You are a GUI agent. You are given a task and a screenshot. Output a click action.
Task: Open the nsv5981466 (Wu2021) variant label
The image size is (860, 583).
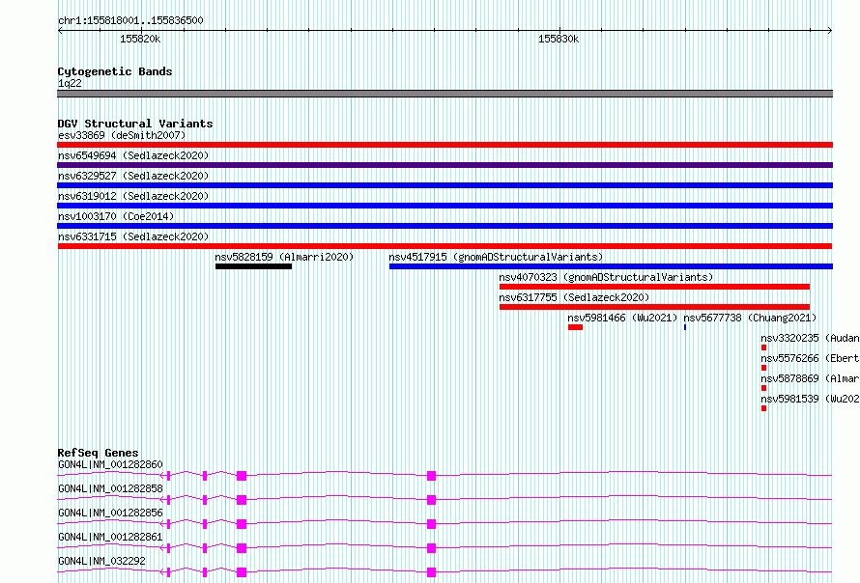coord(622,318)
